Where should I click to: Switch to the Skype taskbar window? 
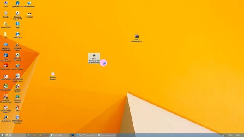[86, 135]
